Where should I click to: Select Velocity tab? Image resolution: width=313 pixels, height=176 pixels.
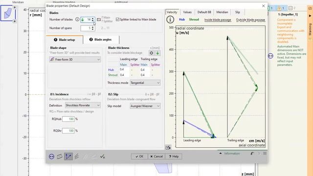tap(172, 12)
